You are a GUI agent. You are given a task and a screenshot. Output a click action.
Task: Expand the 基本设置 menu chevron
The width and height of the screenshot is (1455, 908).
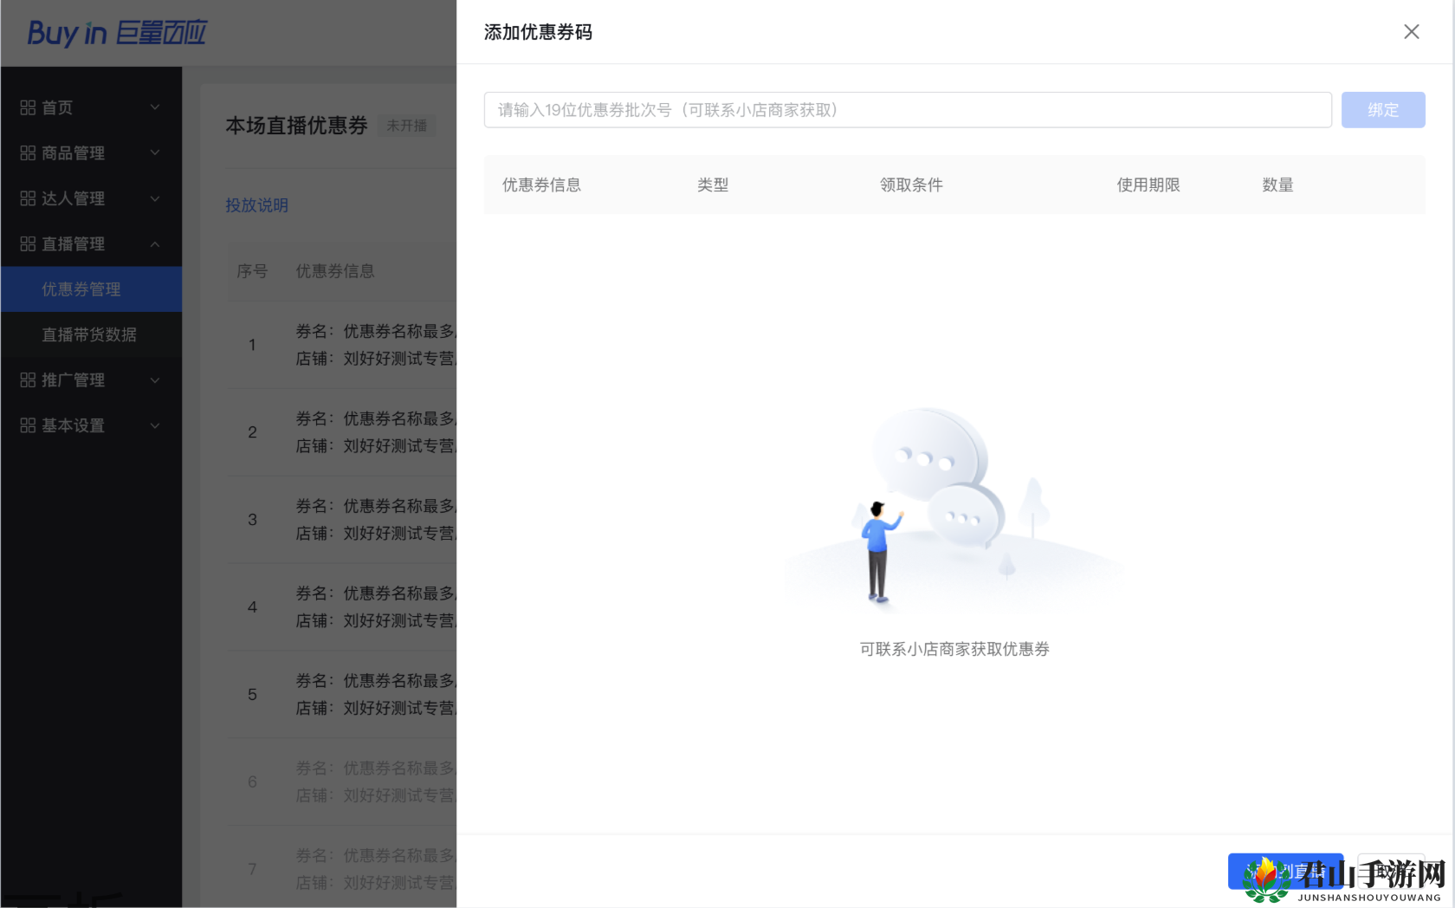pos(155,425)
